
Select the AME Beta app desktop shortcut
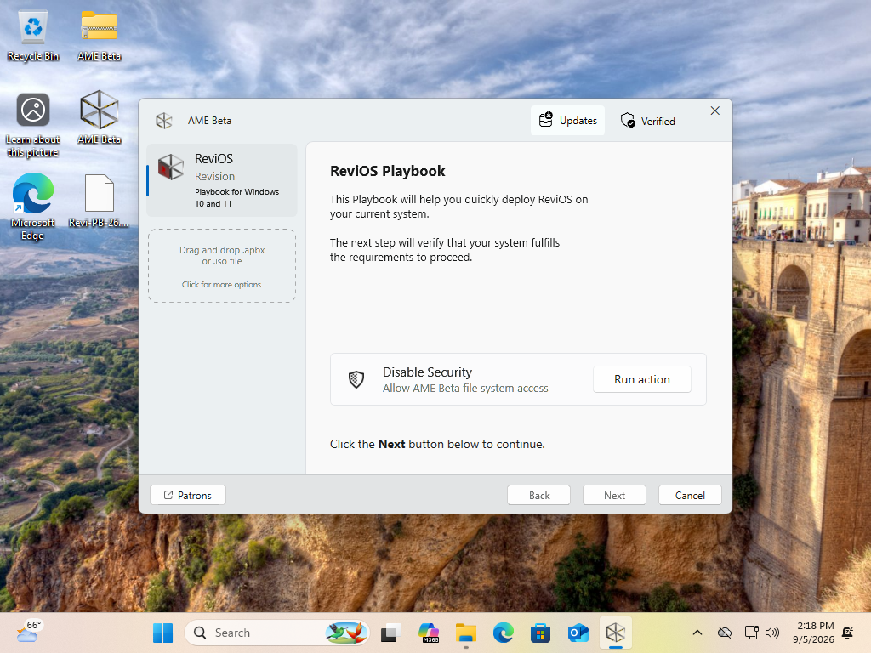pos(100,117)
